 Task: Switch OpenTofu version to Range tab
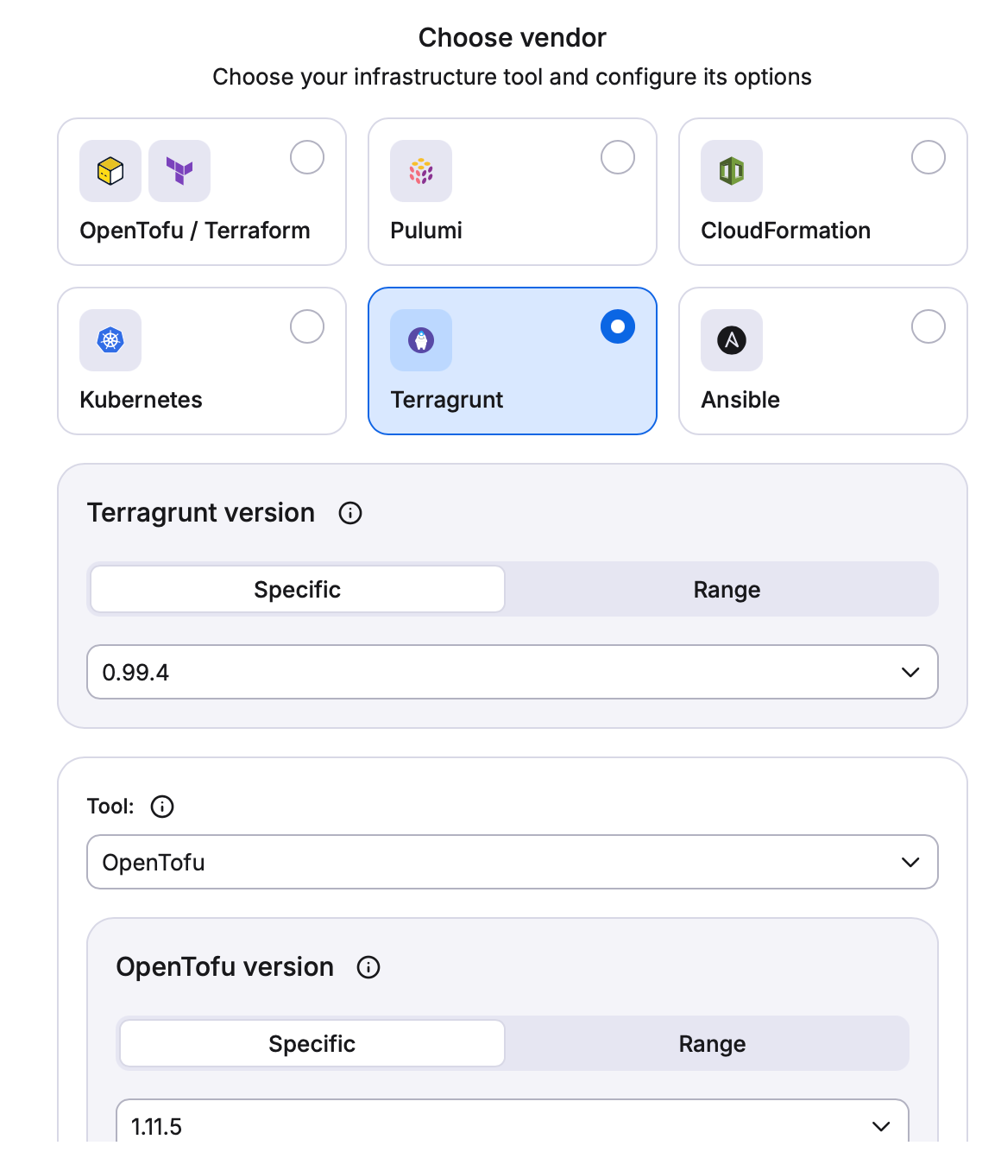click(x=712, y=1044)
